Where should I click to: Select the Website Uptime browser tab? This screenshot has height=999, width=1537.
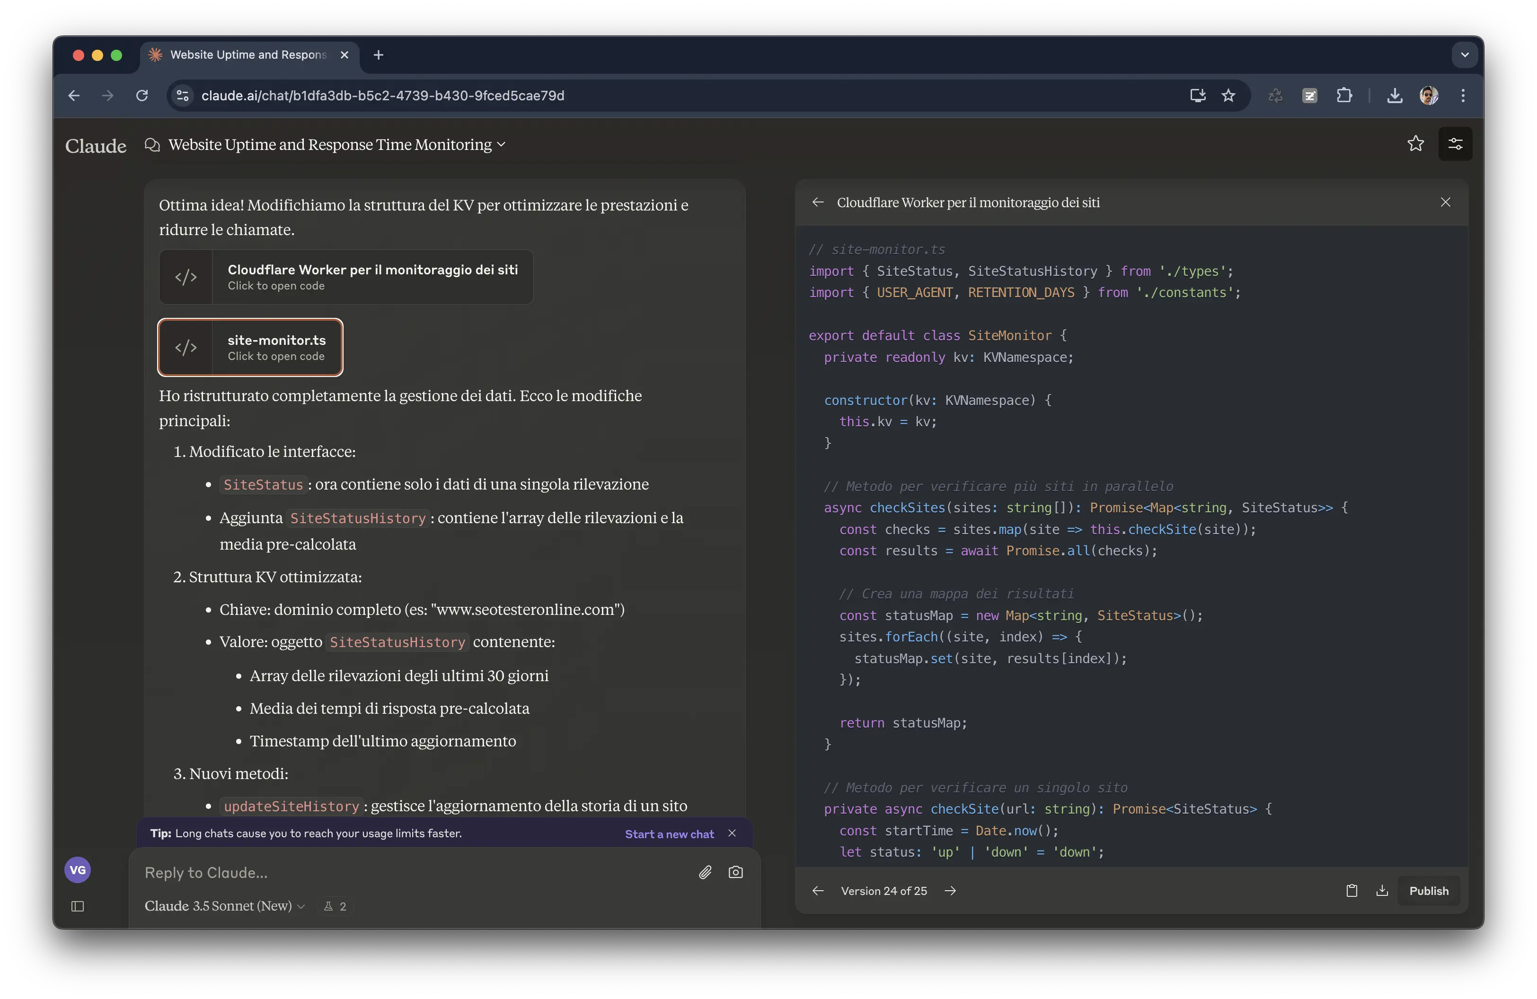click(x=248, y=55)
